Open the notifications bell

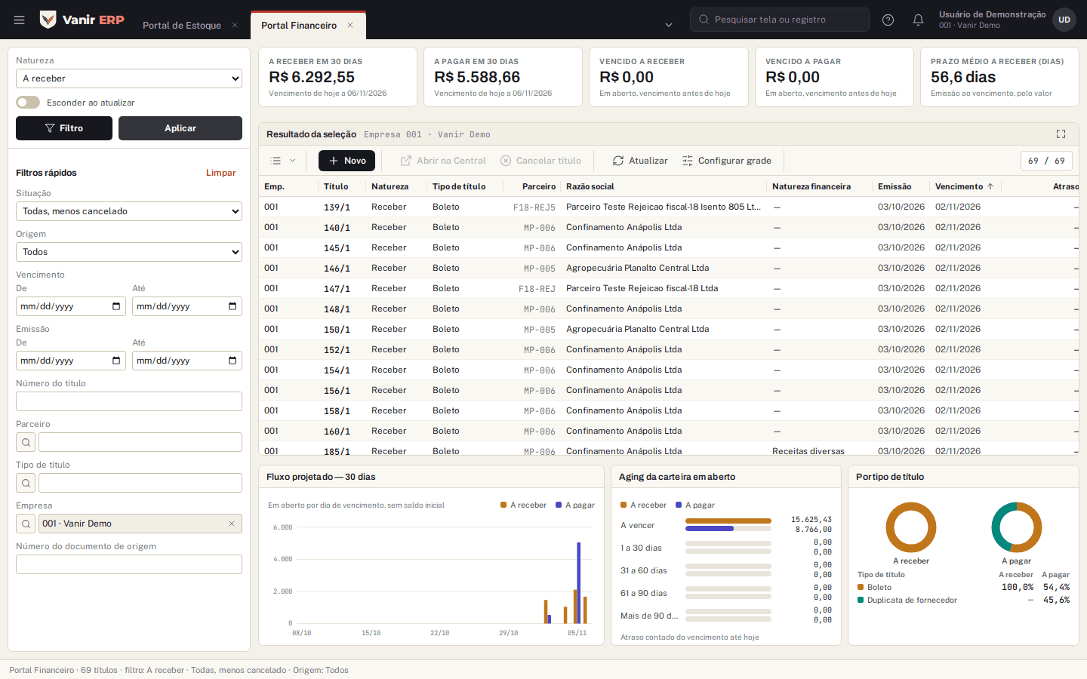click(918, 20)
